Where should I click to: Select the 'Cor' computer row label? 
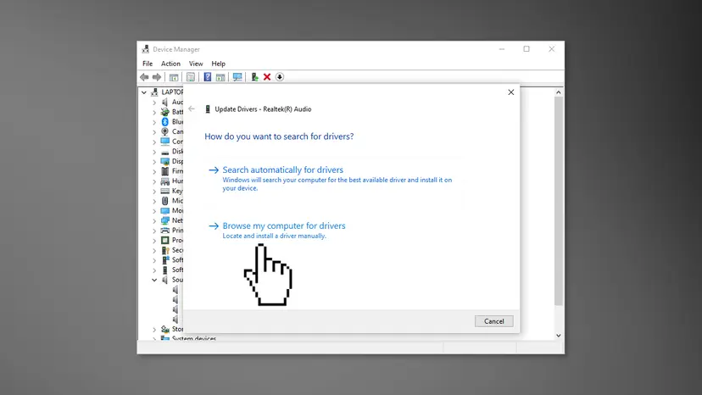coord(177,142)
